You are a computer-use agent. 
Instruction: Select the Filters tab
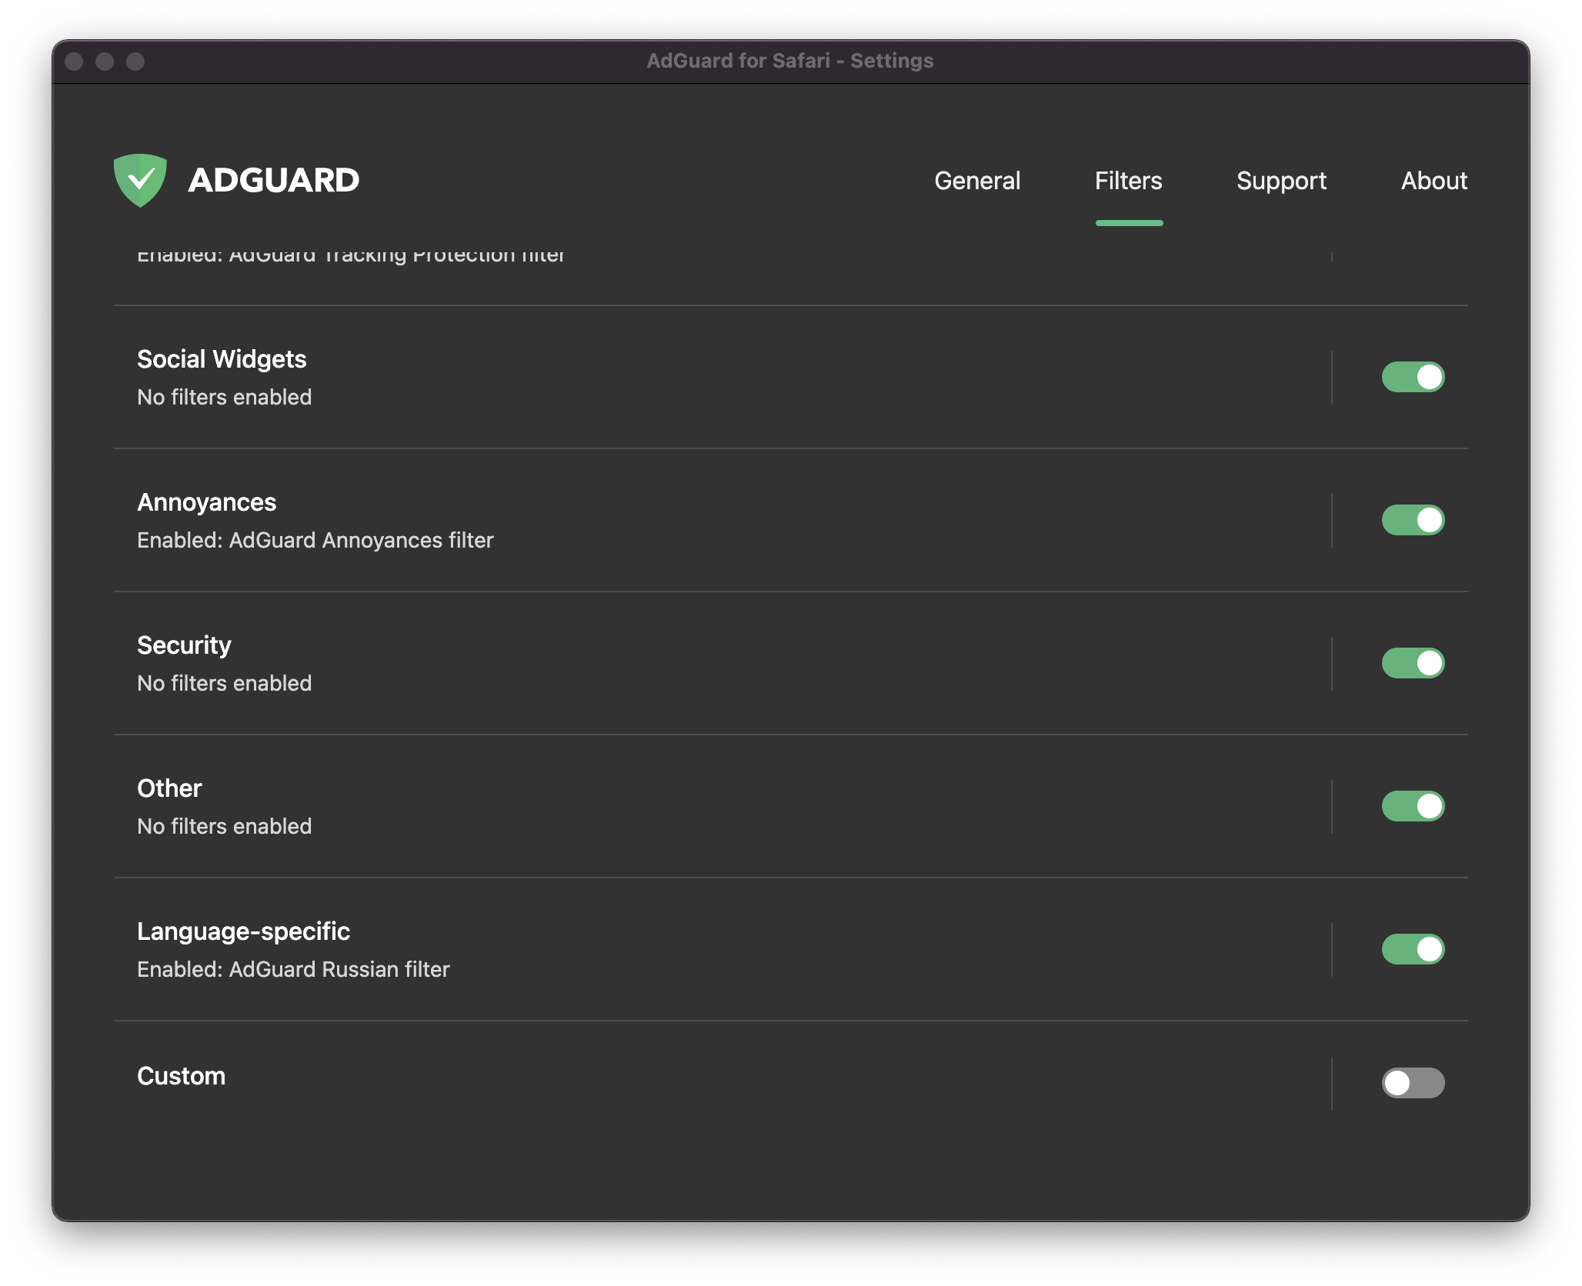tap(1128, 181)
